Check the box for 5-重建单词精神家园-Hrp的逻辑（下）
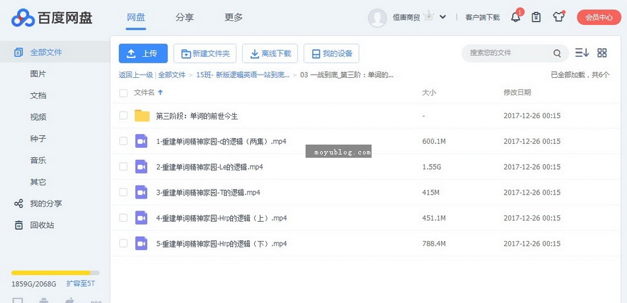 click(x=123, y=244)
